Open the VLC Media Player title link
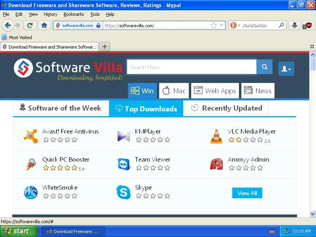Screen dimensions: 316x237 pos(252,132)
